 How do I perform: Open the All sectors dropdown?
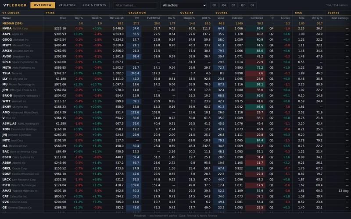click(183, 5)
